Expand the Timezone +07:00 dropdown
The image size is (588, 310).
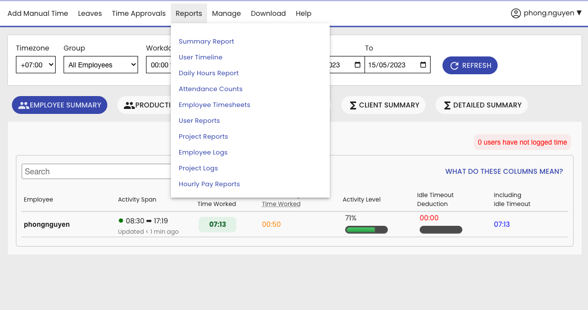(35, 65)
